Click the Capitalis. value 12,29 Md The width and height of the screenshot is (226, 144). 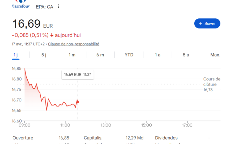click(135, 138)
